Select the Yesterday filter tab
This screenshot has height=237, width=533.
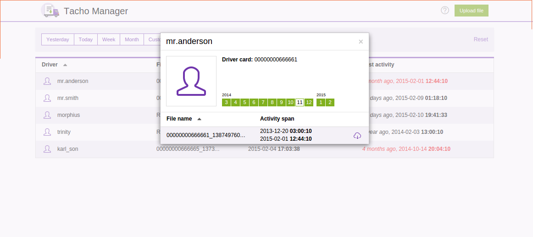coord(58,40)
